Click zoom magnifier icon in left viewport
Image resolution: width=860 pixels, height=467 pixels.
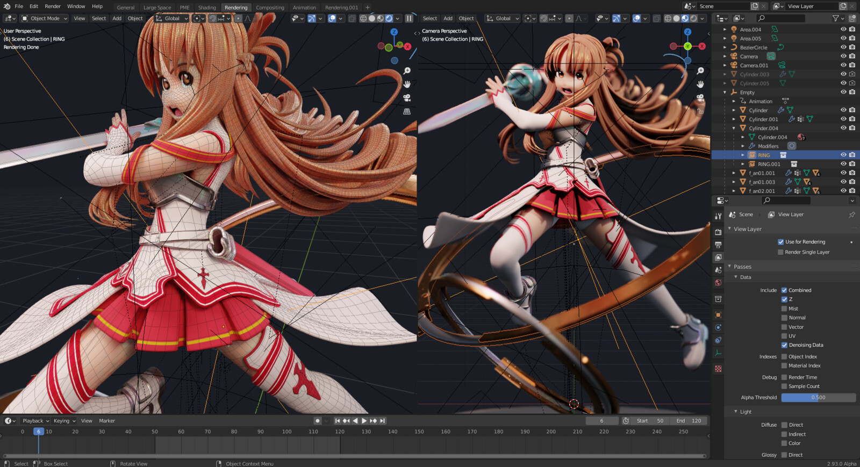(x=407, y=71)
